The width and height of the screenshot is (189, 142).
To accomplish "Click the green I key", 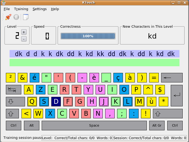I will pos(112,90).
